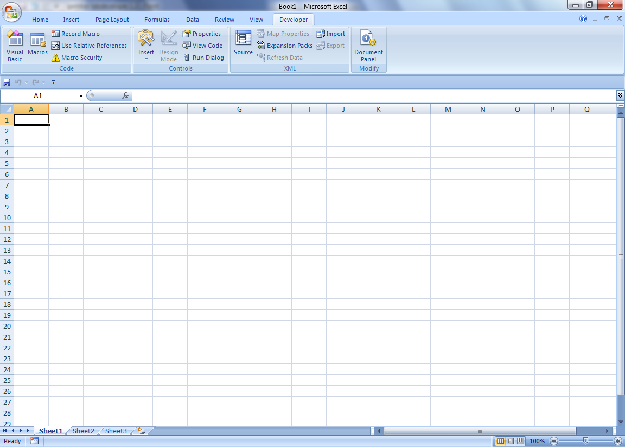Select column M header
This screenshot has width=625, height=447.
coord(448,109)
